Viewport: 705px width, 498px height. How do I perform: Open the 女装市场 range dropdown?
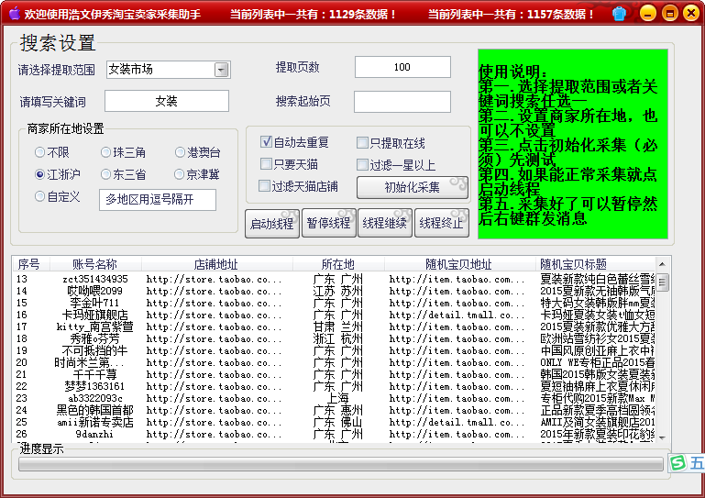pos(221,70)
